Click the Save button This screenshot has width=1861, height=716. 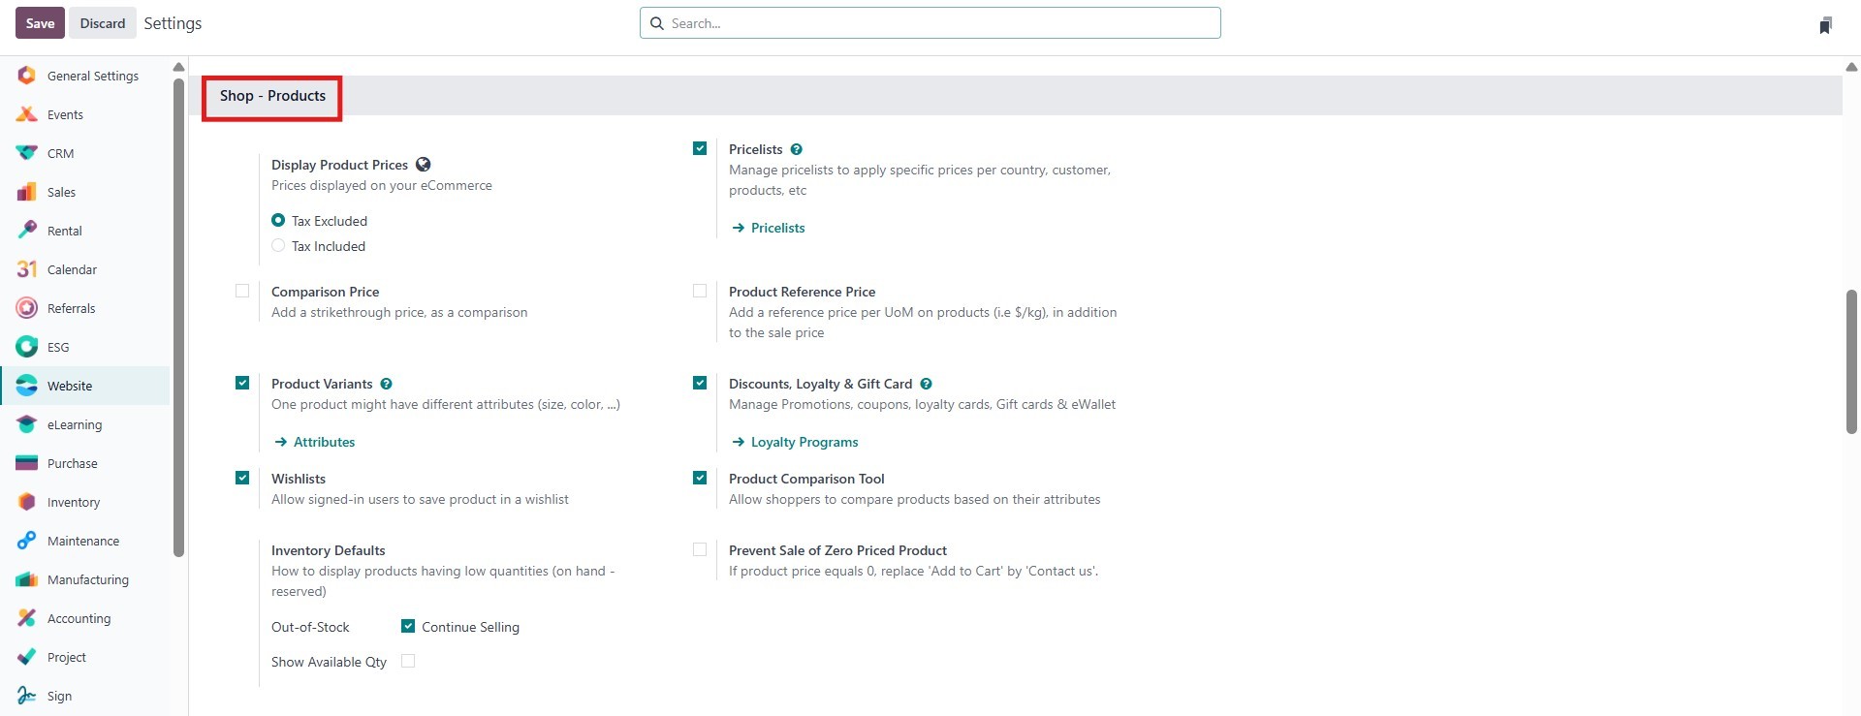point(40,23)
